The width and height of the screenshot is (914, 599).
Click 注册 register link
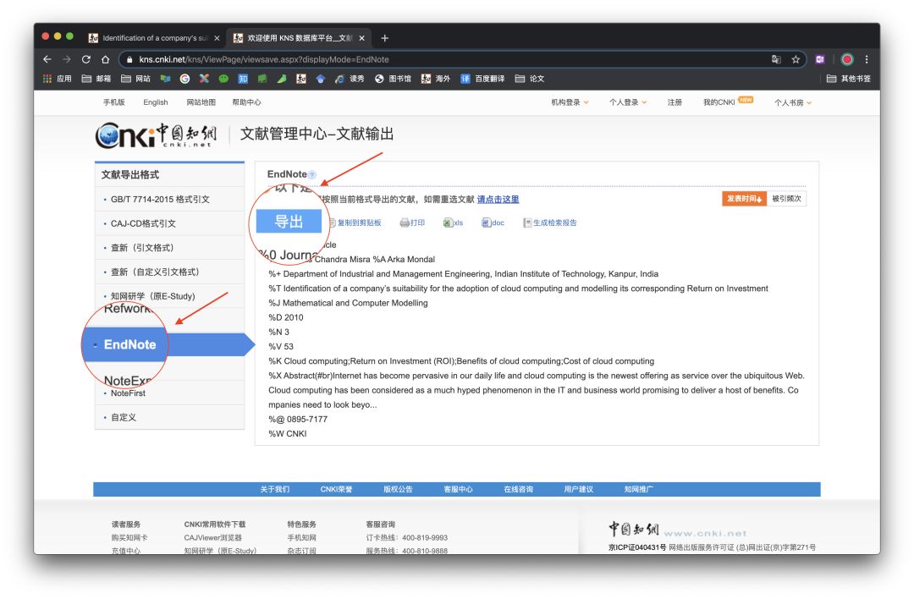pyautogui.click(x=674, y=102)
